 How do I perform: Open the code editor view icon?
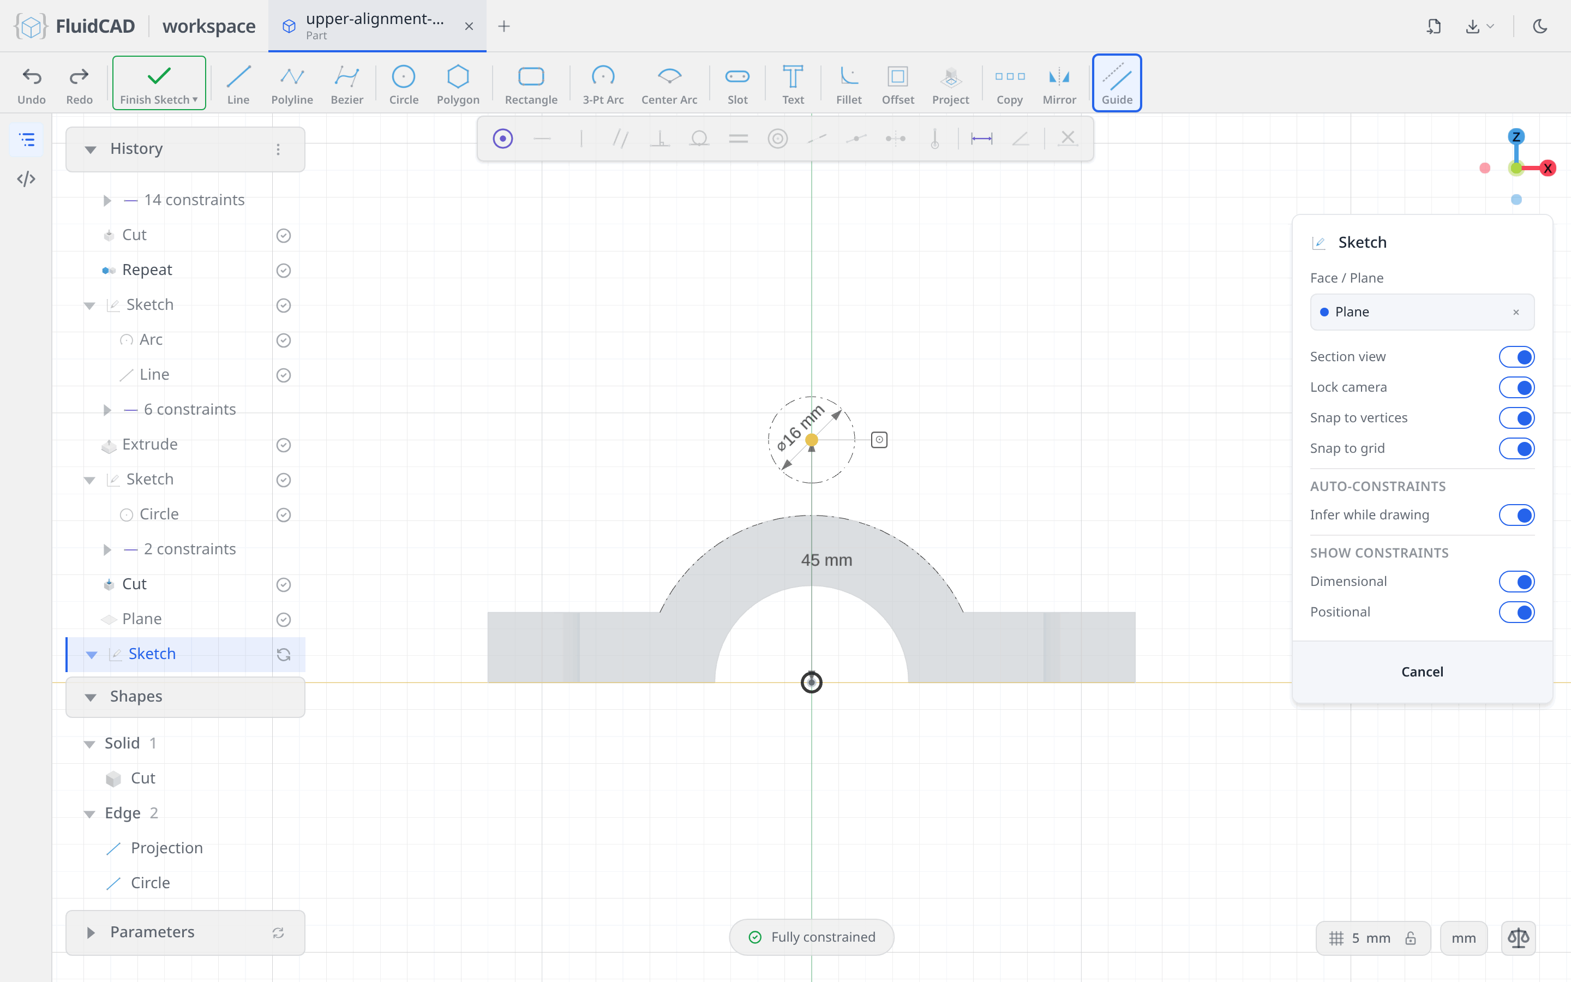click(26, 178)
